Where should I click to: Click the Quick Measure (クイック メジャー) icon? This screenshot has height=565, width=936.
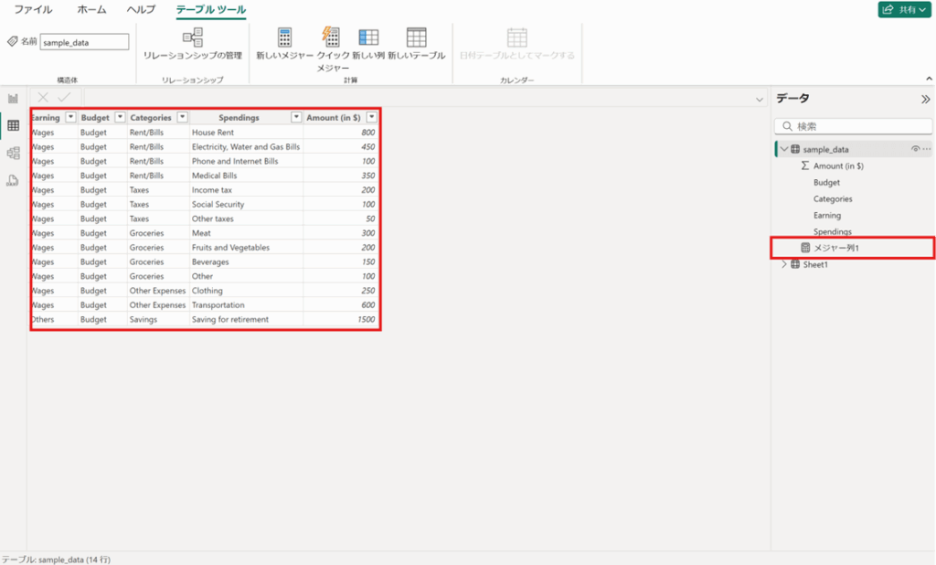point(331,37)
